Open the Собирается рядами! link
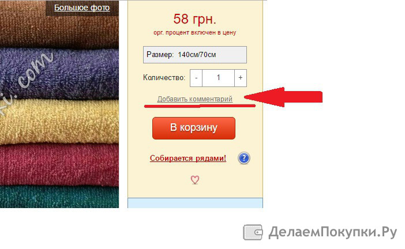The image size is (405, 249). click(x=188, y=158)
